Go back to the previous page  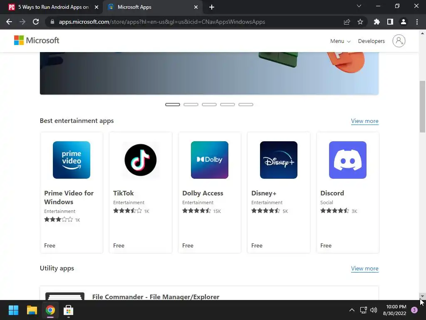pos(9,22)
